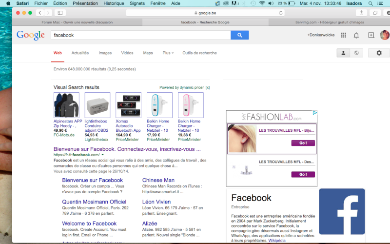Switch to the Images search tab

(x=105, y=53)
